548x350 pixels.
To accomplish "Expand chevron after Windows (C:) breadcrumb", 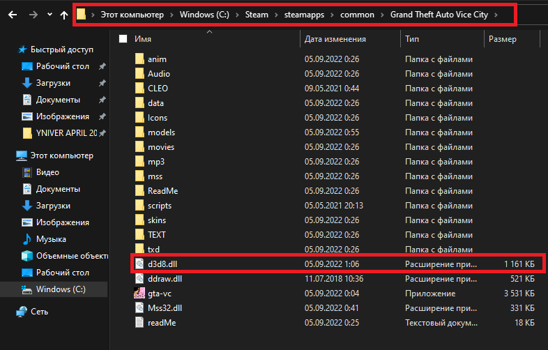I will tap(237, 15).
